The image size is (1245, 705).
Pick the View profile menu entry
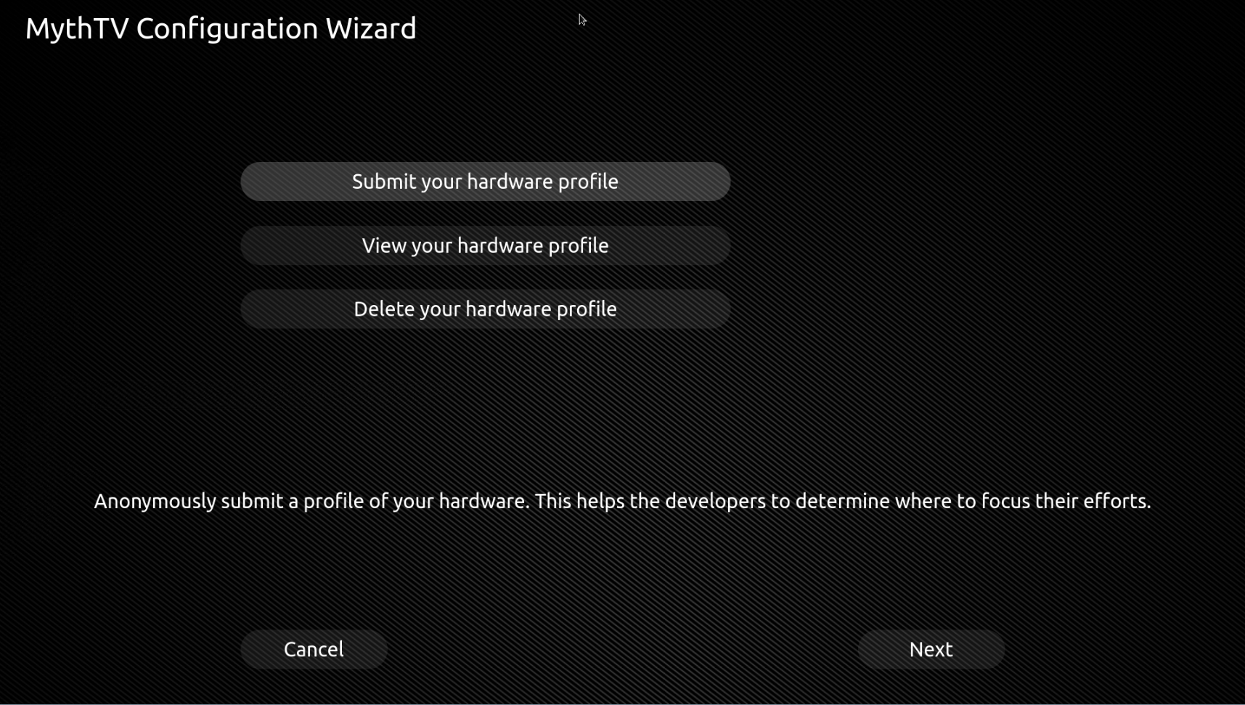[x=485, y=245]
